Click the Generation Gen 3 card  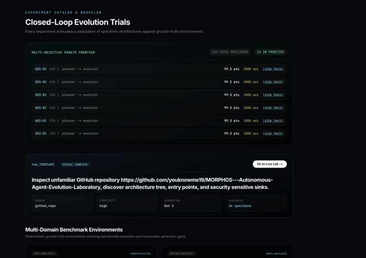[x=192, y=203]
